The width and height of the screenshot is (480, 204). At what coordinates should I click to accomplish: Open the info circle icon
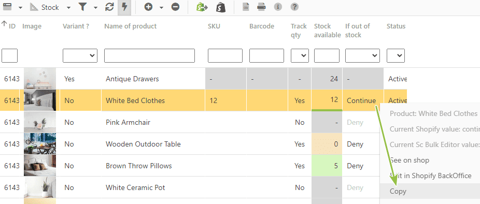278,7
